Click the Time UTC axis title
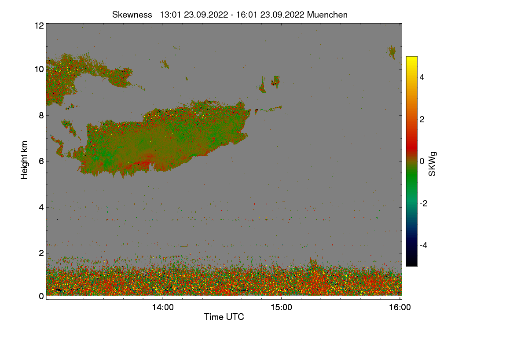528x352 pixels. (224, 317)
